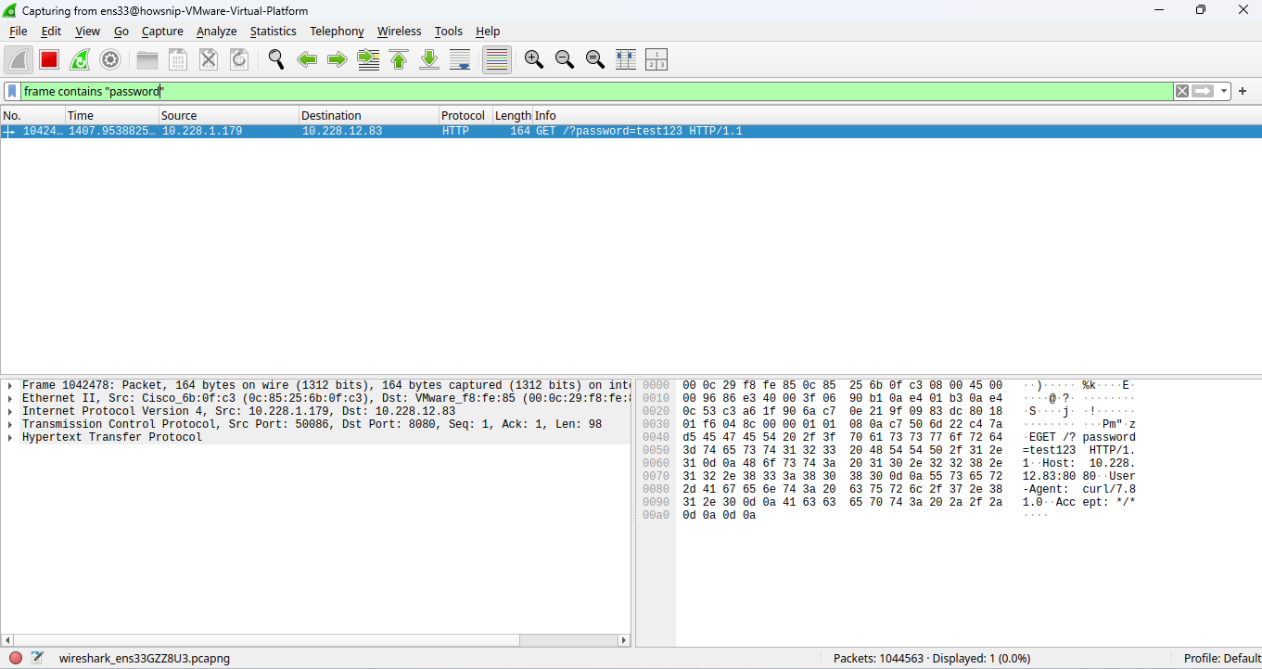Jump to the first packet
This screenshot has height=669, width=1262.
pyautogui.click(x=399, y=60)
